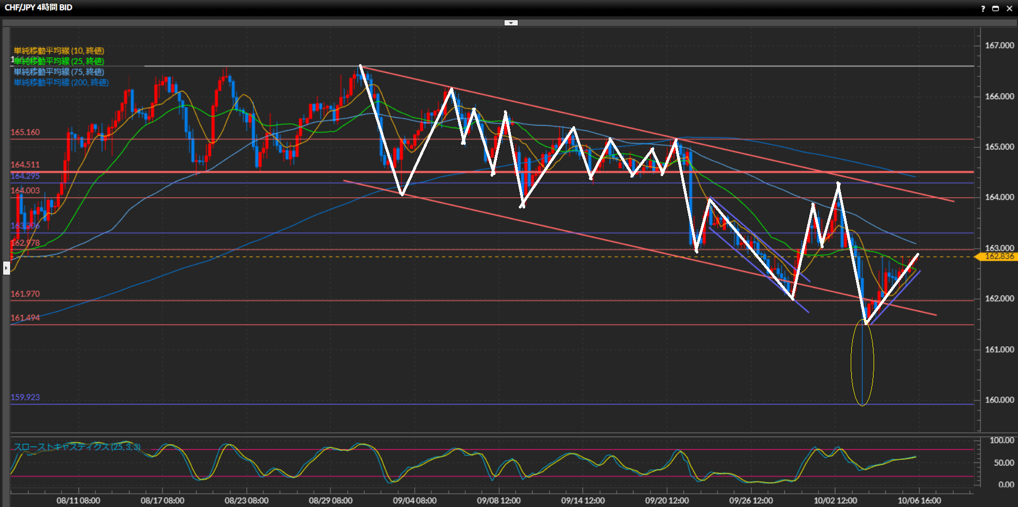
Task: Expand the left side panel arrow
Action: click(6, 268)
